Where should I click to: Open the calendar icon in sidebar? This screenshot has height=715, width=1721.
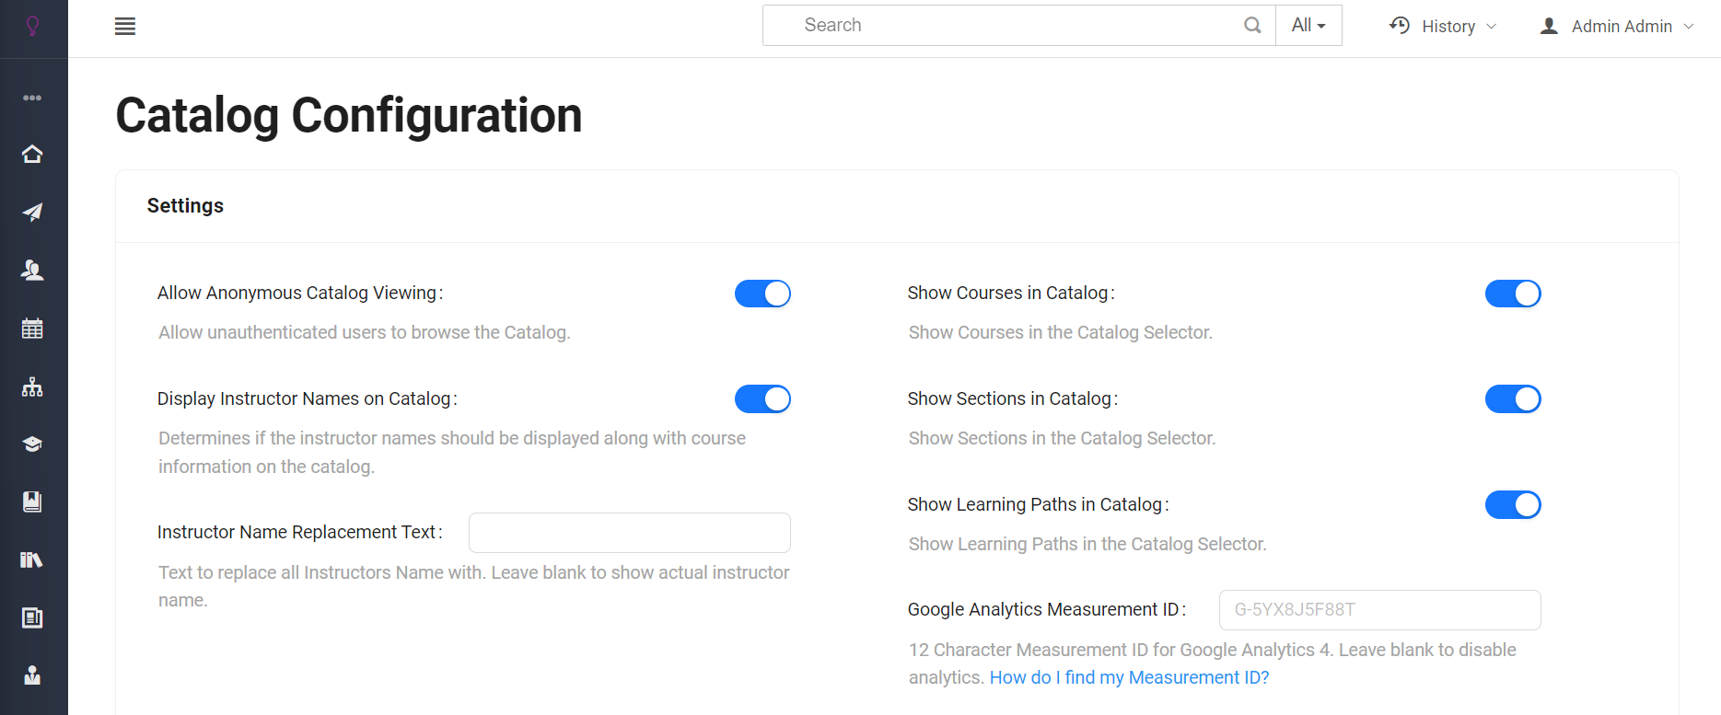pyautogui.click(x=32, y=329)
